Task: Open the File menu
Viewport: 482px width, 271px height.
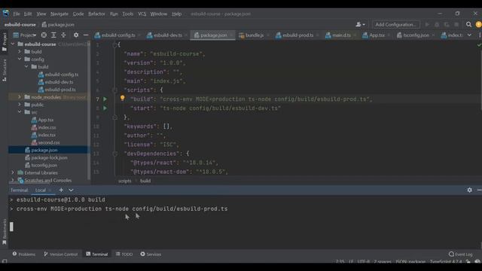Action: (17, 14)
